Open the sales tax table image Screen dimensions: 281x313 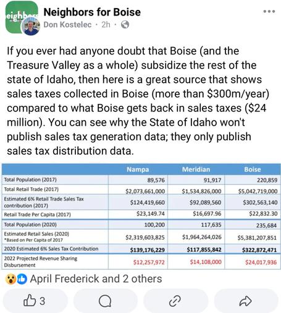[141, 217]
